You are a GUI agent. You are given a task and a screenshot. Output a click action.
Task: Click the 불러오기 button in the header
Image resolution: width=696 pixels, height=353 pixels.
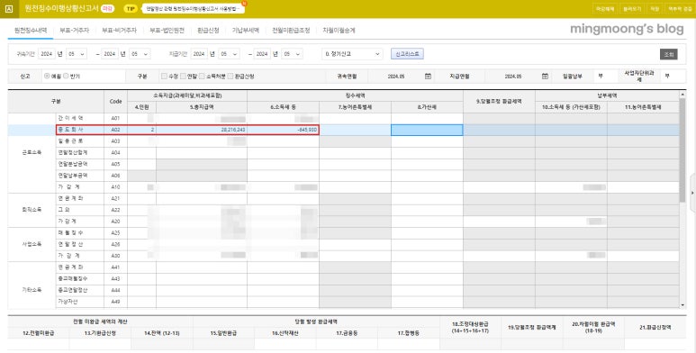pos(632,9)
